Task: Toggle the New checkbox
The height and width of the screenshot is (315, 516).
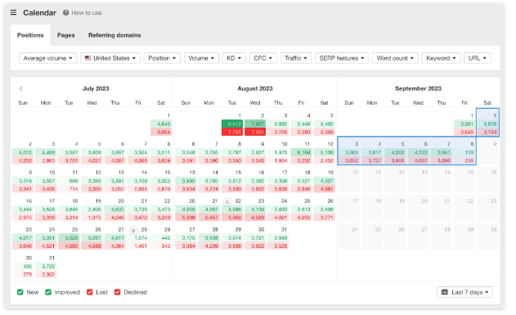Action: [20, 292]
